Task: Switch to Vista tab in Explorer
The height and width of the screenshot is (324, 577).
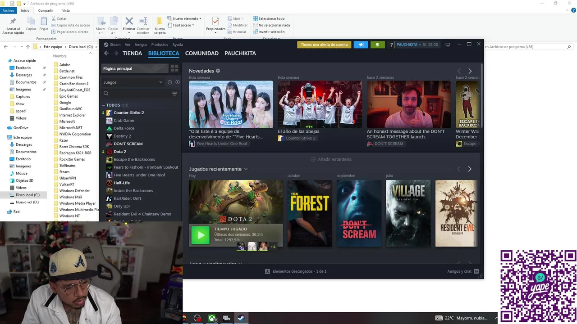Action: pyautogui.click(x=66, y=10)
